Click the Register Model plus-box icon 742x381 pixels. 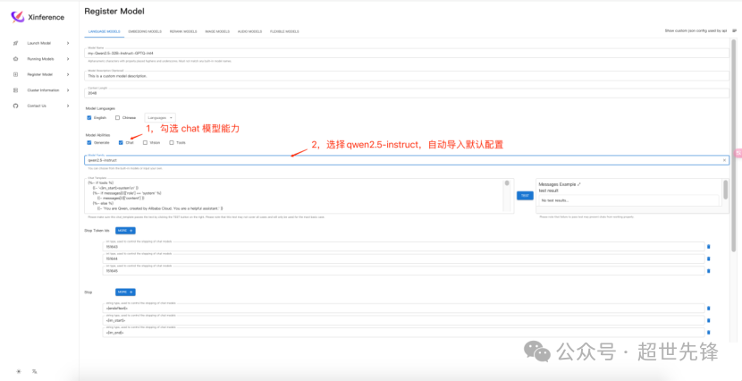click(15, 74)
